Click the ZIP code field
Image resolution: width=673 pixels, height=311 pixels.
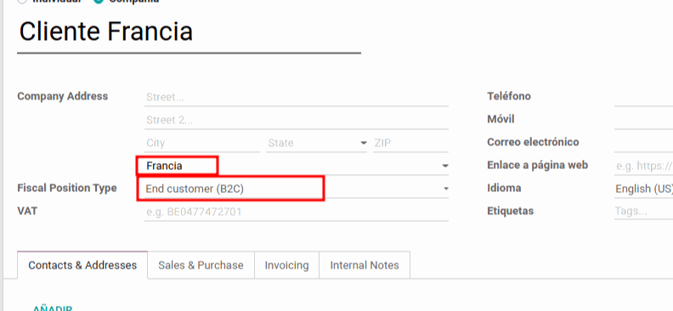[x=410, y=143]
